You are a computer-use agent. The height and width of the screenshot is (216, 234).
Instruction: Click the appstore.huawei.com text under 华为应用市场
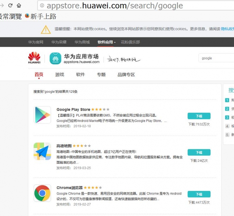coord(82,62)
